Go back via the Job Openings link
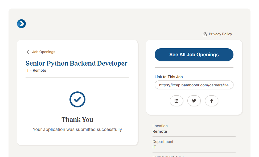Screen dimensions: 259x157 (x=44, y=52)
